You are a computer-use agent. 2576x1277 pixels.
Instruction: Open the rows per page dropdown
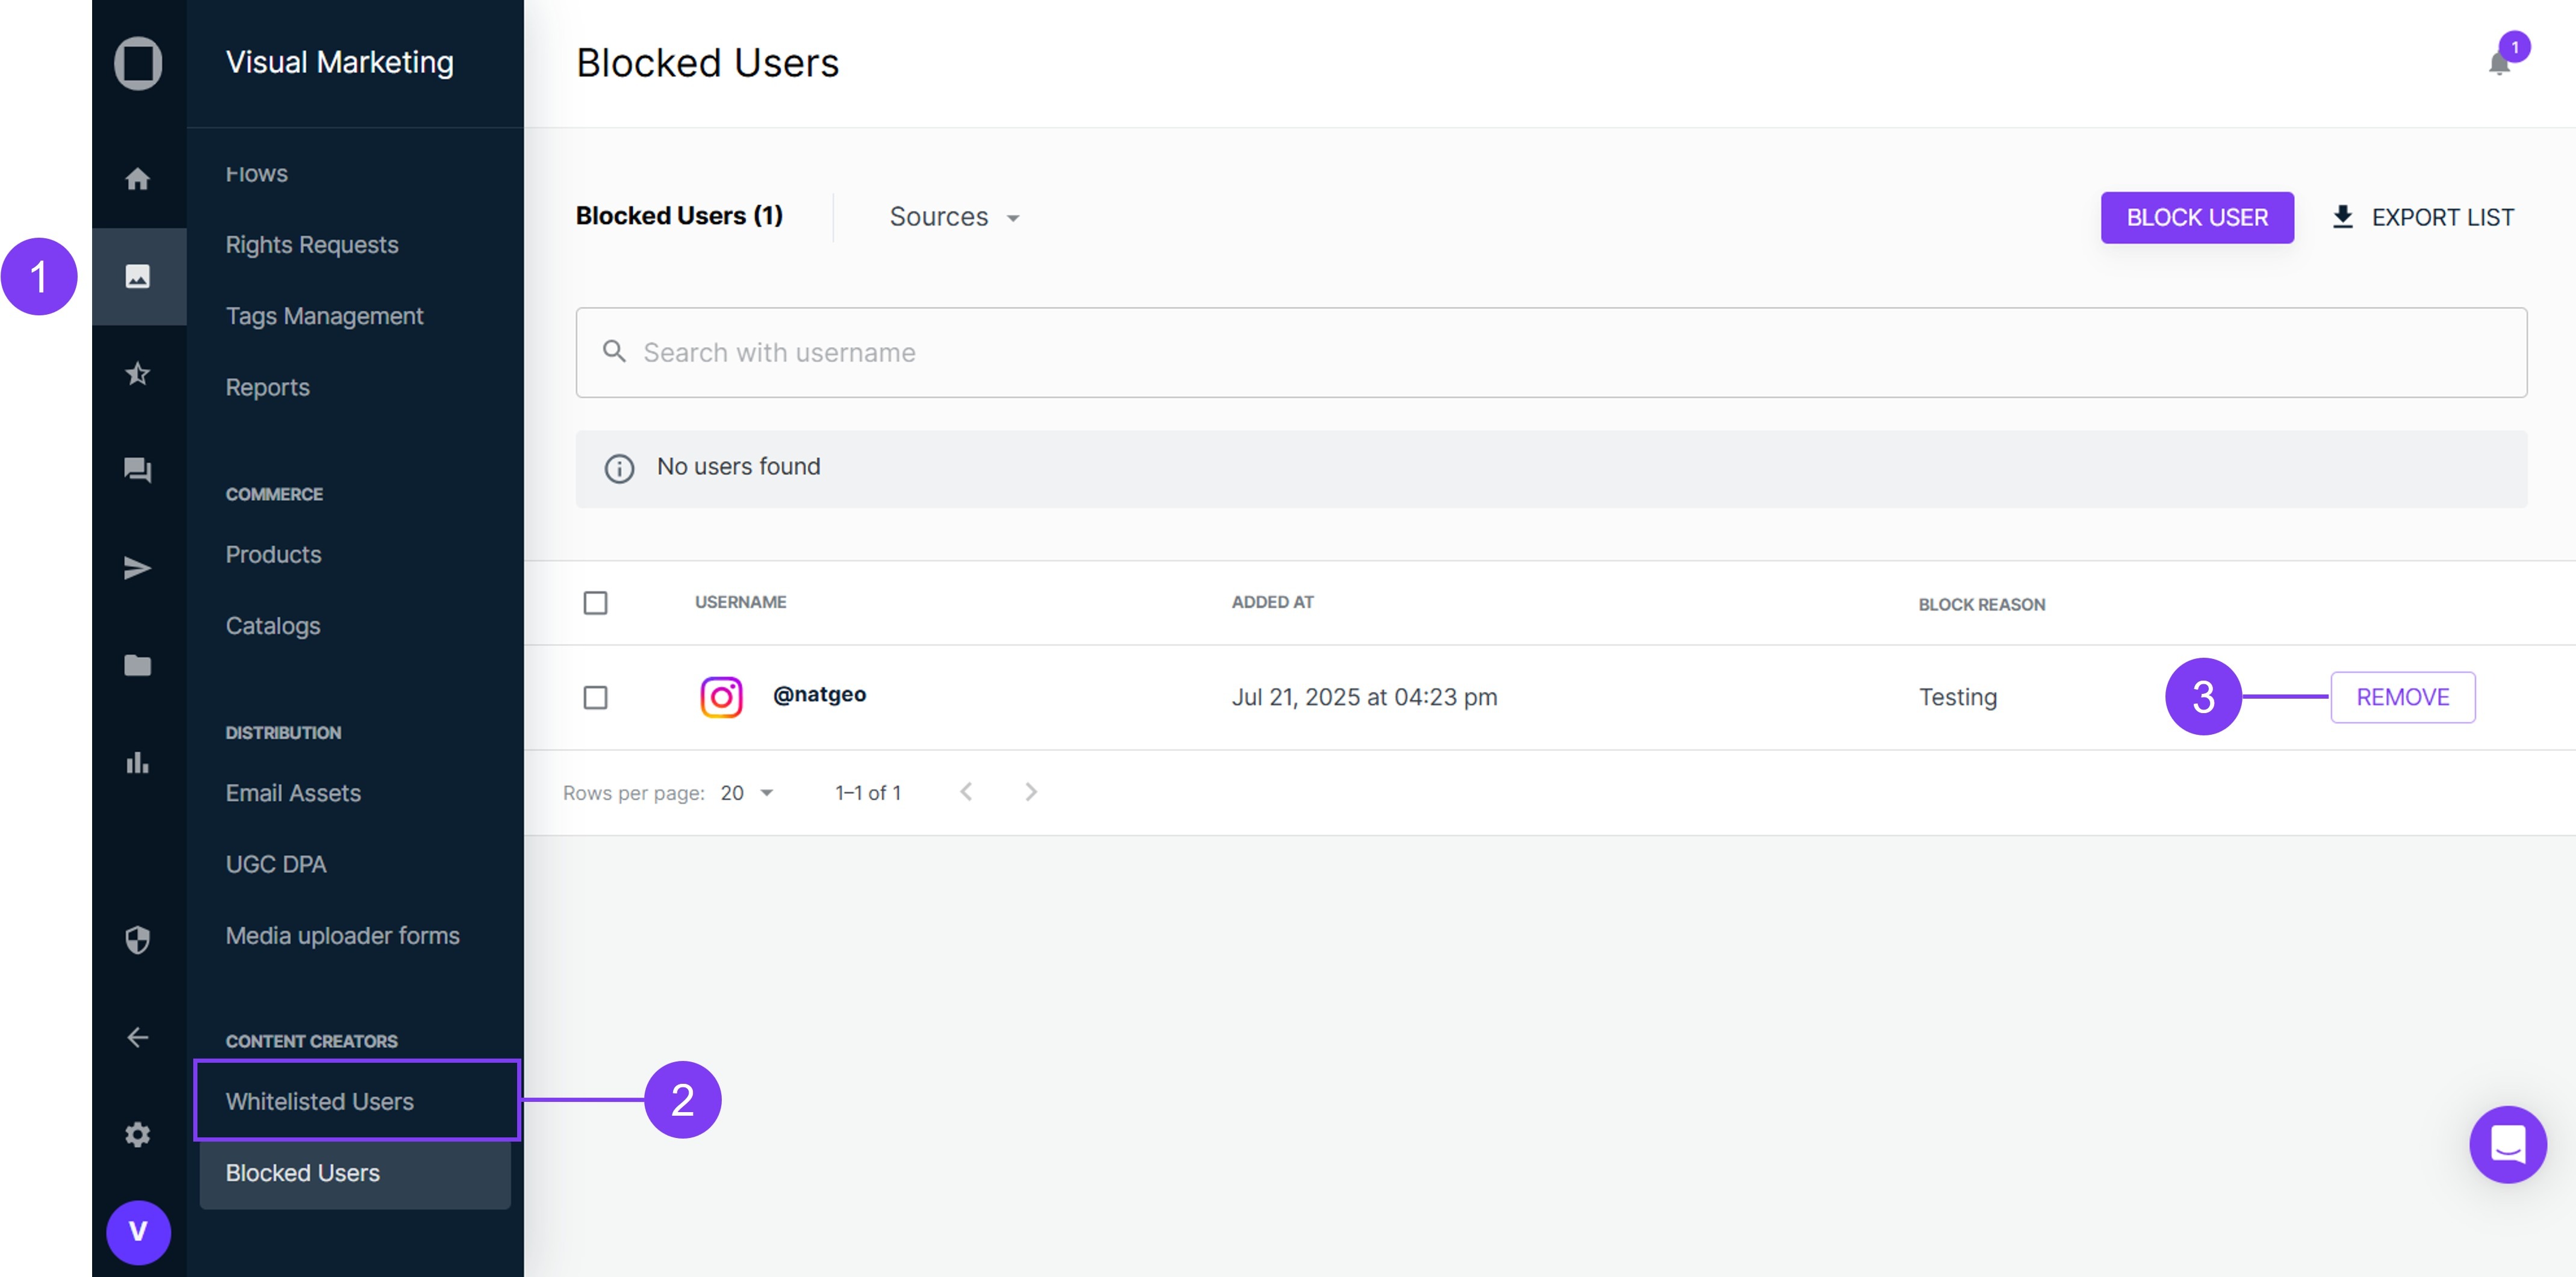[x=747, y=793]
